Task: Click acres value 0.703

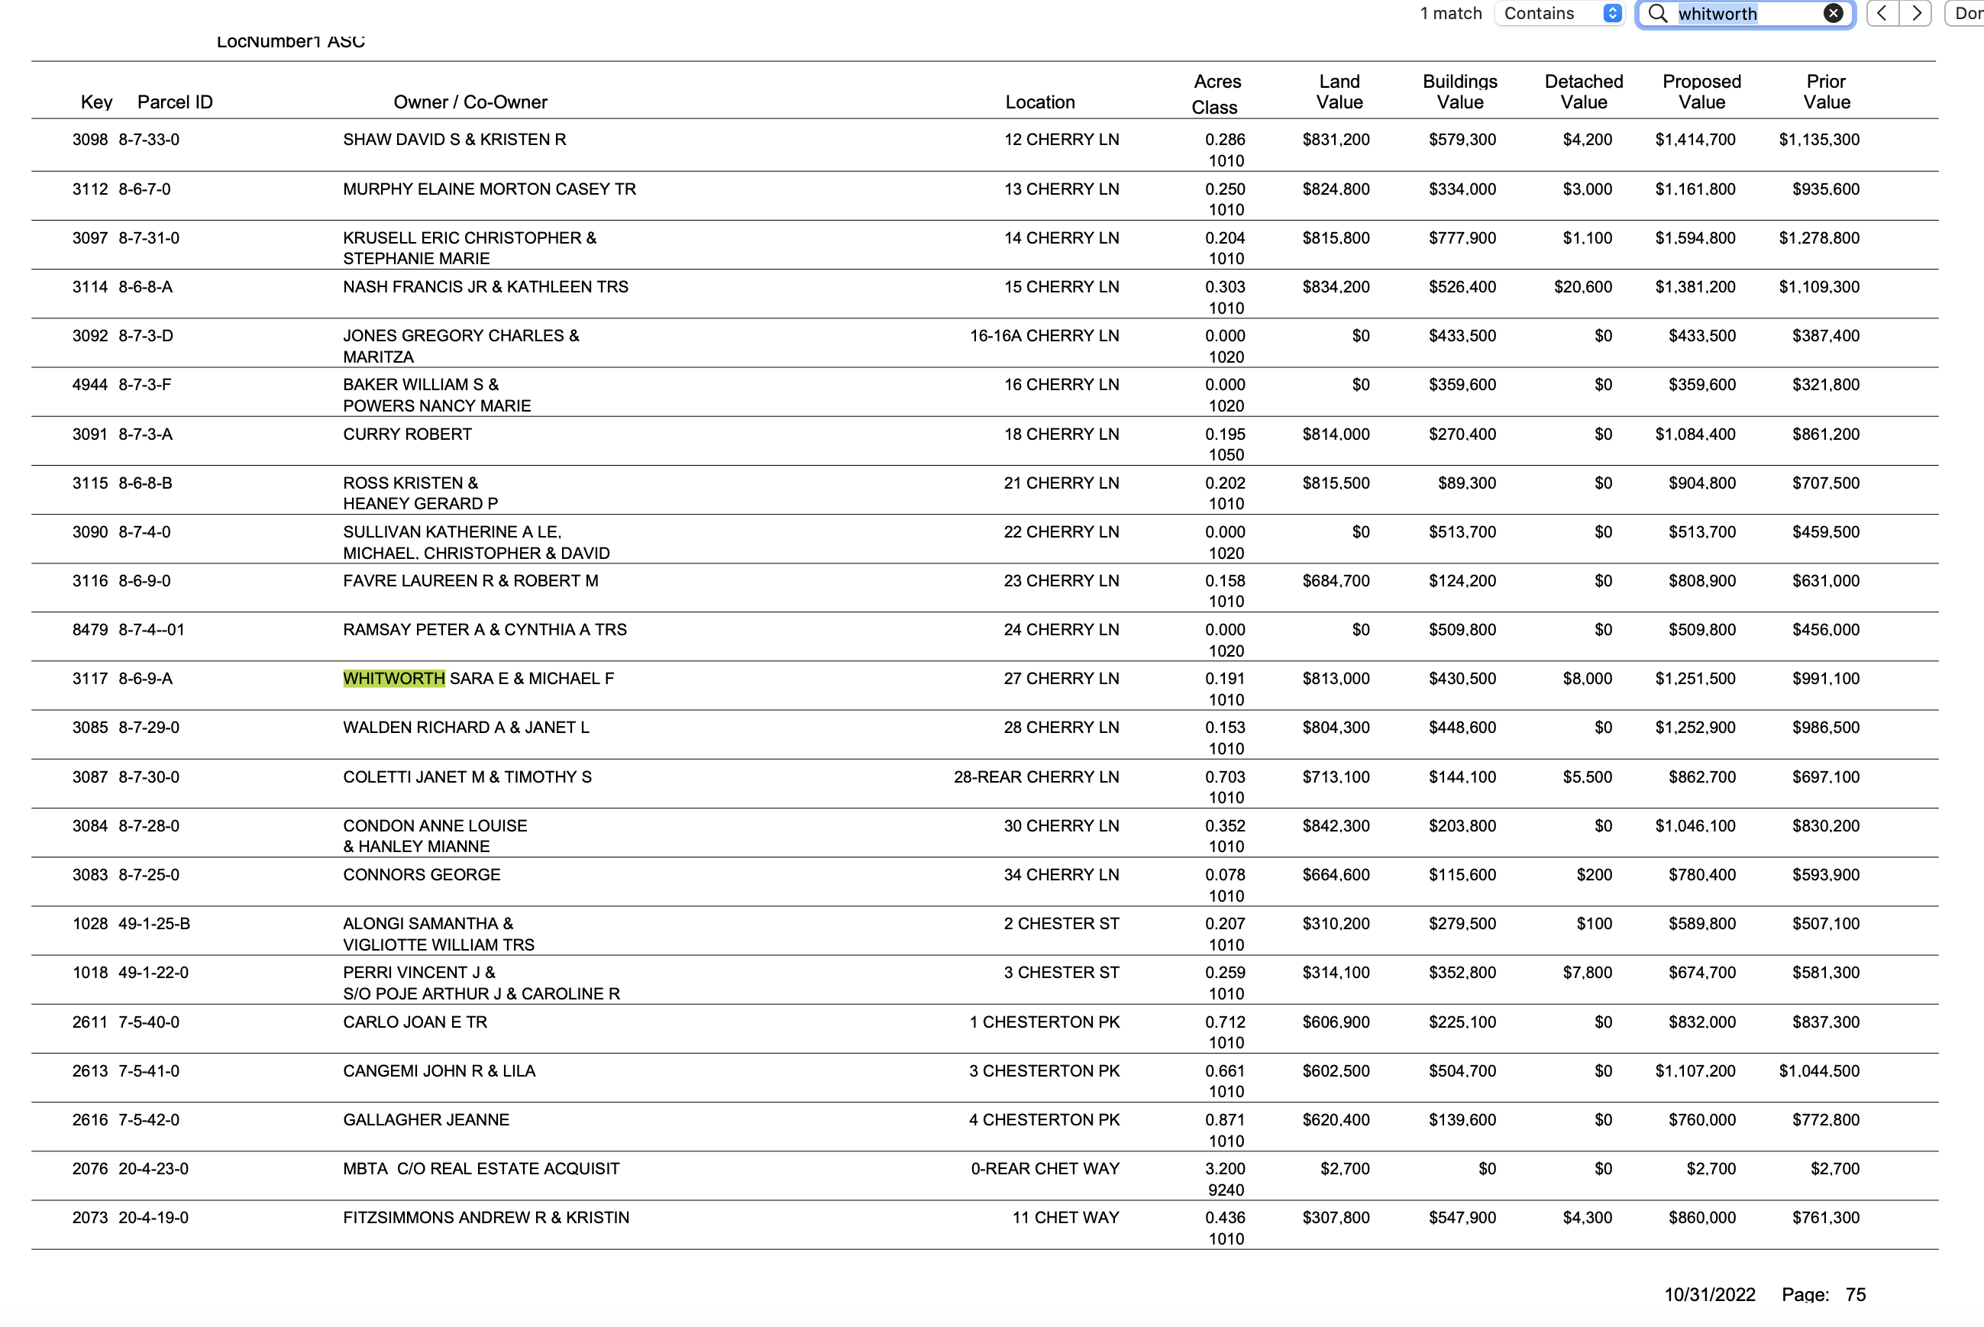Action: pyautogui.click(x=1225, y=777)
